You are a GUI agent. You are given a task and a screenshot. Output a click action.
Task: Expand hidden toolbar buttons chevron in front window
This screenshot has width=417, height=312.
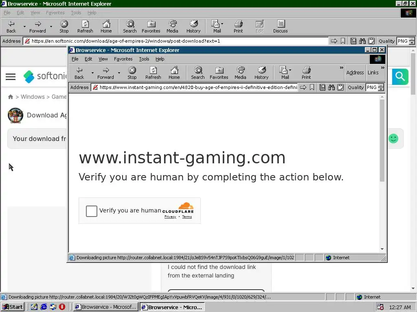pyautogui.click(x=342, y=68)
